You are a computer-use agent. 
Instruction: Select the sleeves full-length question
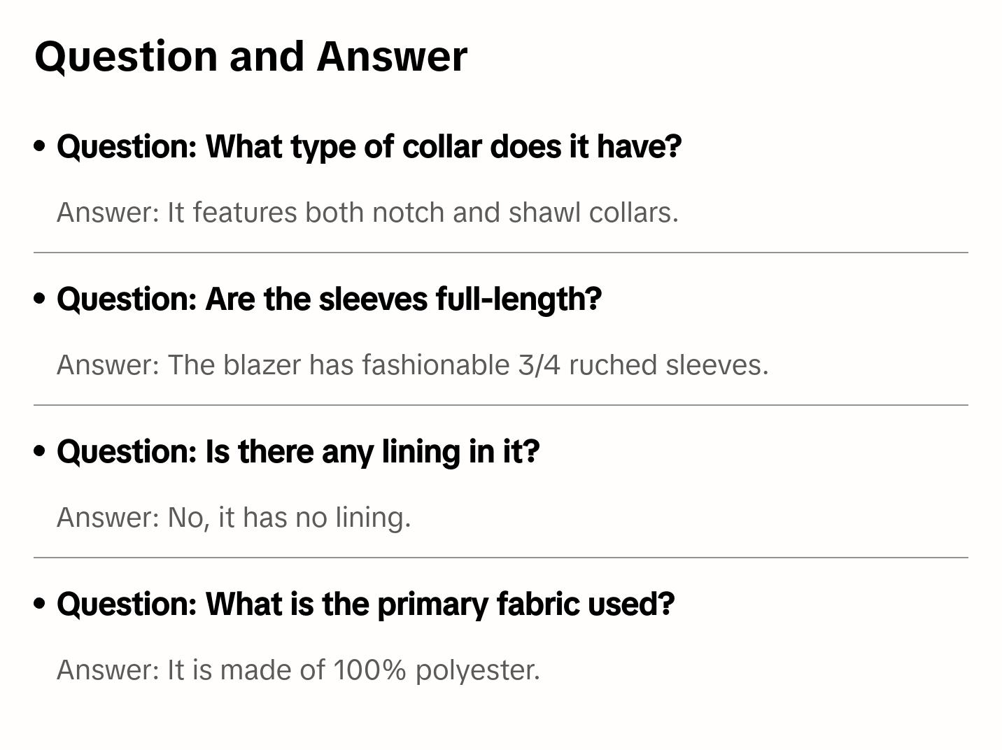tap(329, 299)
